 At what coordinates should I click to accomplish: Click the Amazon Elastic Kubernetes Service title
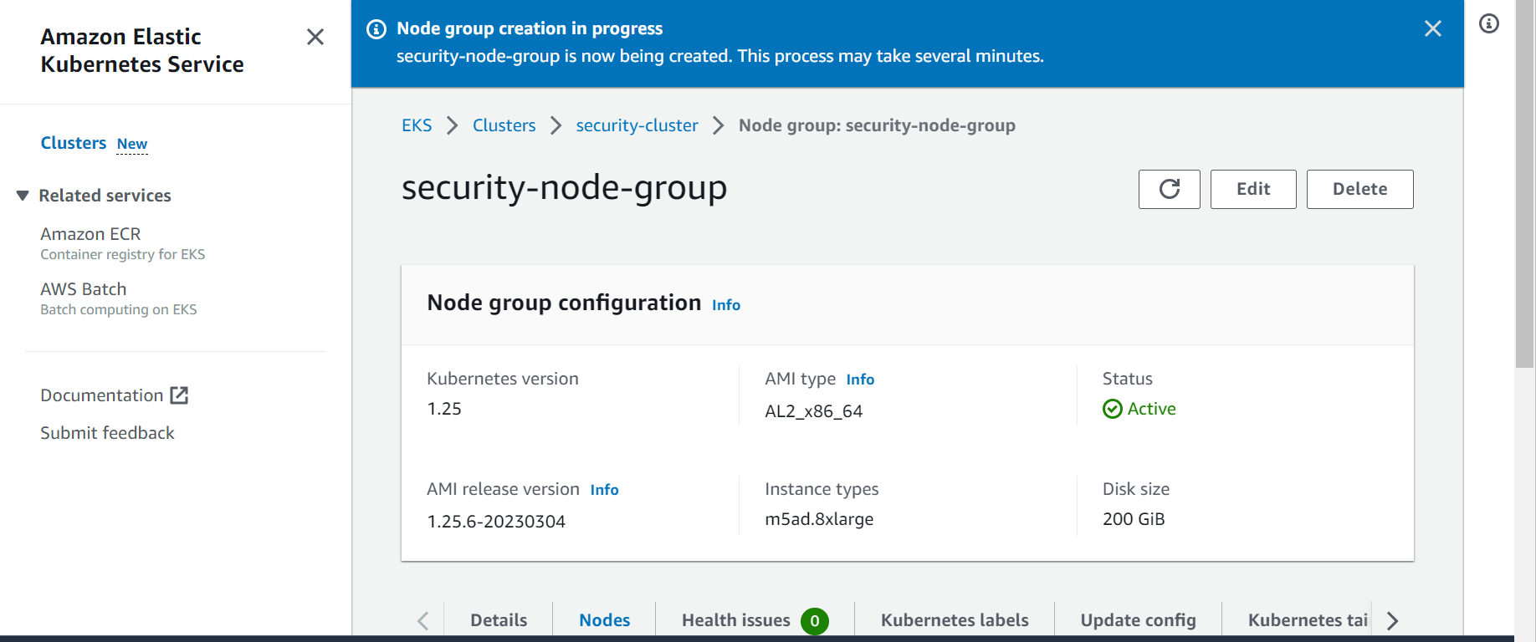142,50
